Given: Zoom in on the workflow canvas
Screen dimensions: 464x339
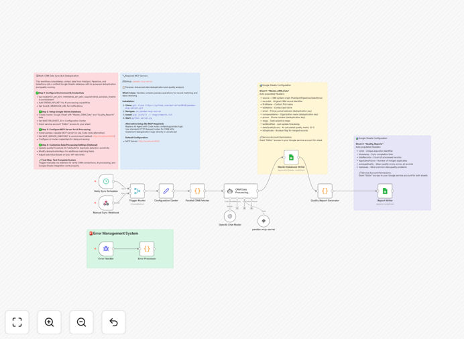Looking at the screenshot, I should tap(50, 322).
